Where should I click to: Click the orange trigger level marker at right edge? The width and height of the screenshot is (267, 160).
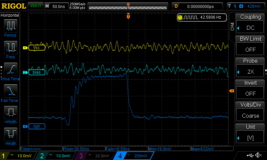coord(232,91)
